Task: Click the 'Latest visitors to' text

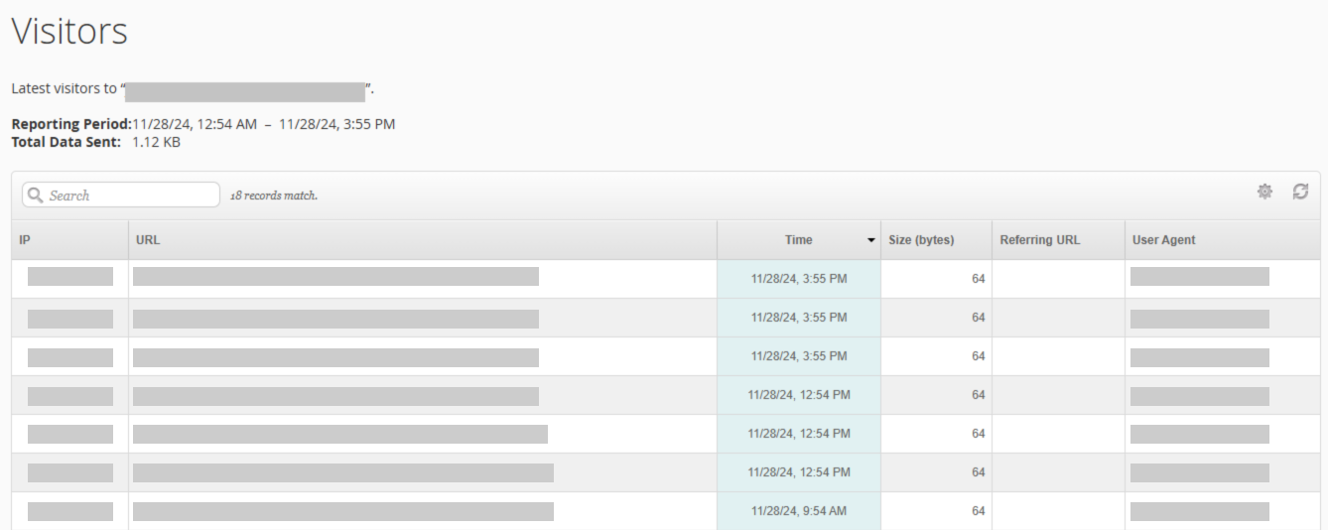Action: click(64, 88)
